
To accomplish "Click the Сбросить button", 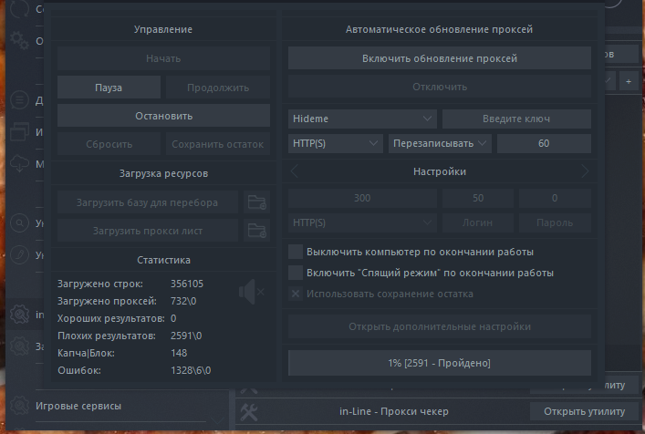I will [x=109, y=144].
